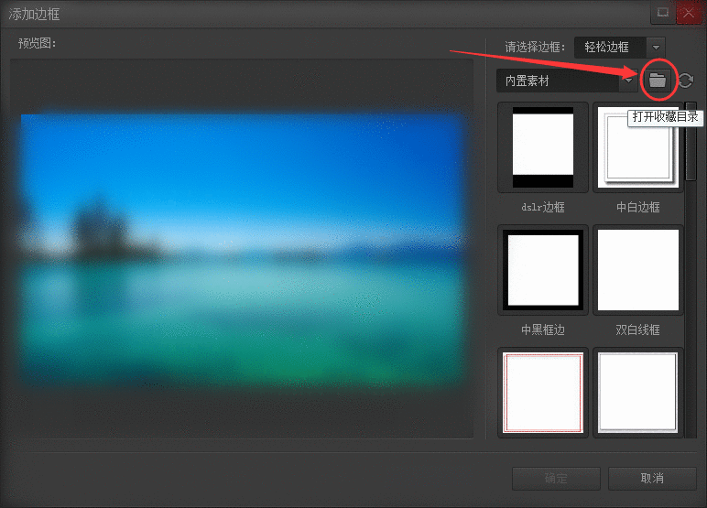Select the red-lined frame thumbnail in bottom row

(542, 392)
